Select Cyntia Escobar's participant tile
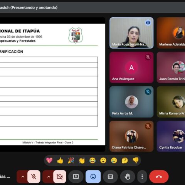The height and width of the screenshot is (185, 185). pyautogui.click(x=171, y=136)
